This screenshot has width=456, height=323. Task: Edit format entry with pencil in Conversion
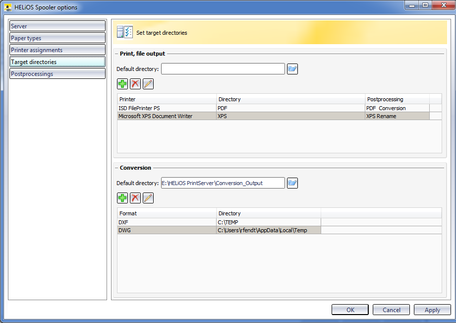click(148, 198)
